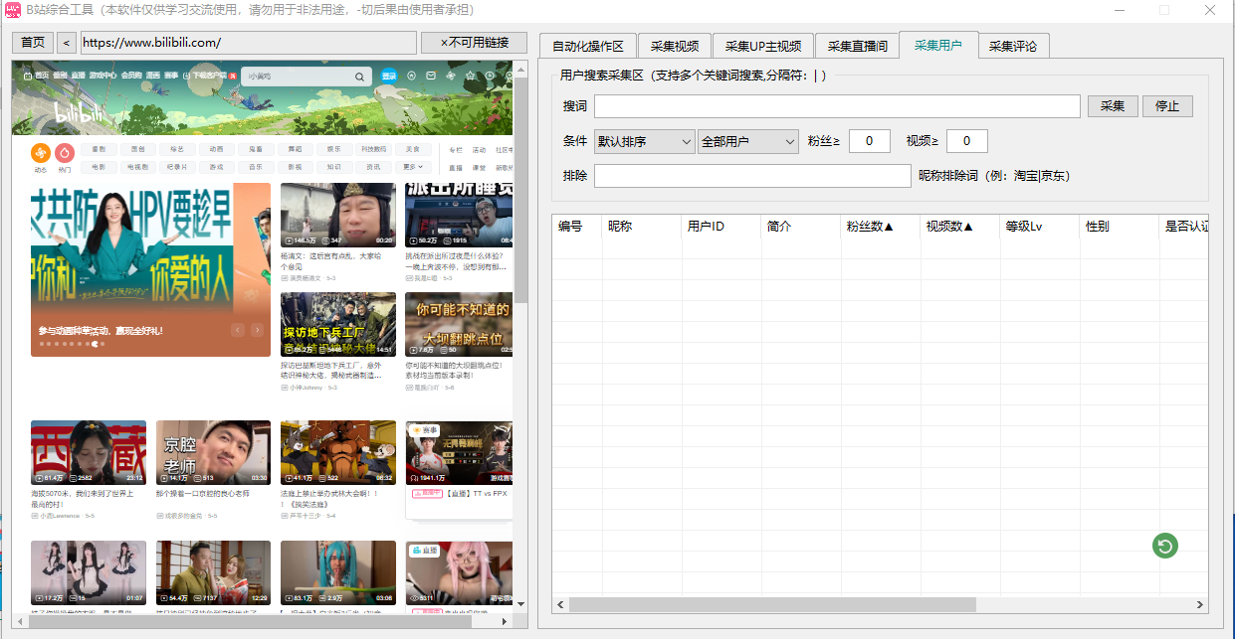The height and width of the screenshot is (639, 1235).
Task: Click the orange 动态 icon on bilibili homepage
Action: pyautogui.click(x=40, y=152)
